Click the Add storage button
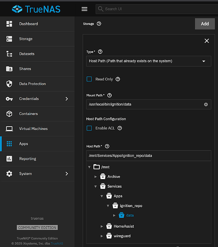 point(205,24)
